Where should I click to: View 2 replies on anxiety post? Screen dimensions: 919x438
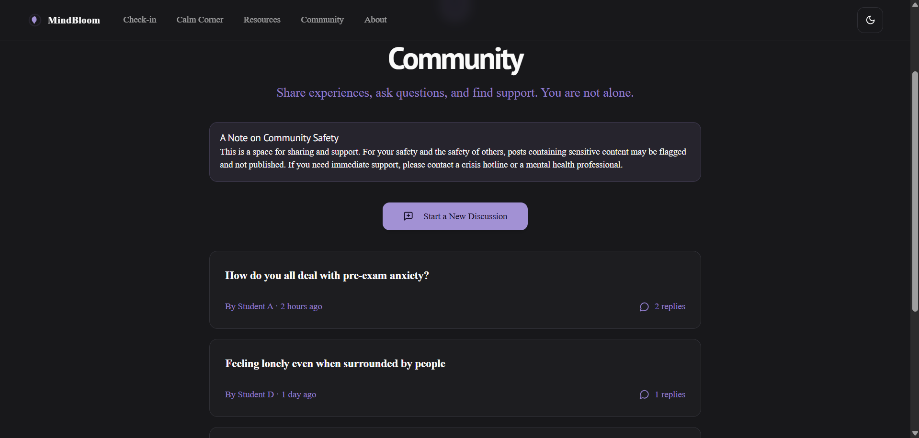669,307
